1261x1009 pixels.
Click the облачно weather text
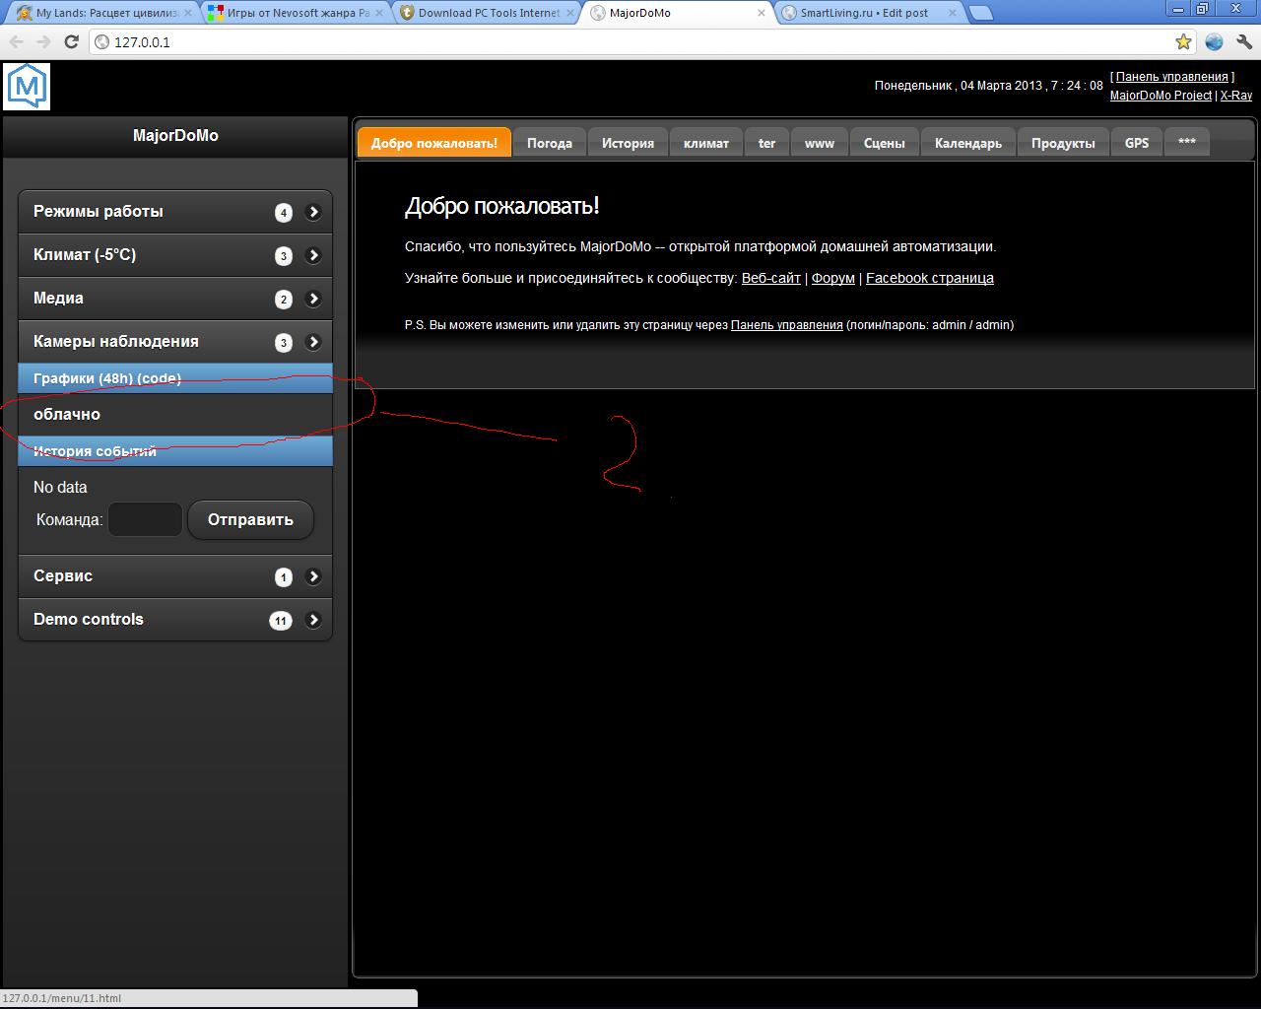point(67,415)
